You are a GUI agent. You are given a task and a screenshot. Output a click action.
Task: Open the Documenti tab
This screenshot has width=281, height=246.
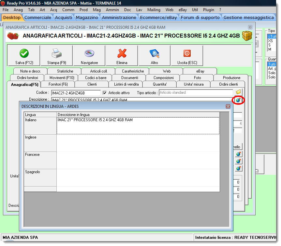(x=129, y=78)
